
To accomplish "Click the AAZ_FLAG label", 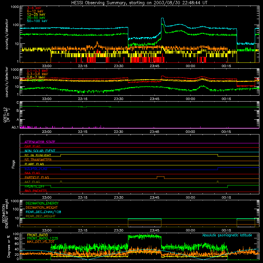I will click(32, 182).
